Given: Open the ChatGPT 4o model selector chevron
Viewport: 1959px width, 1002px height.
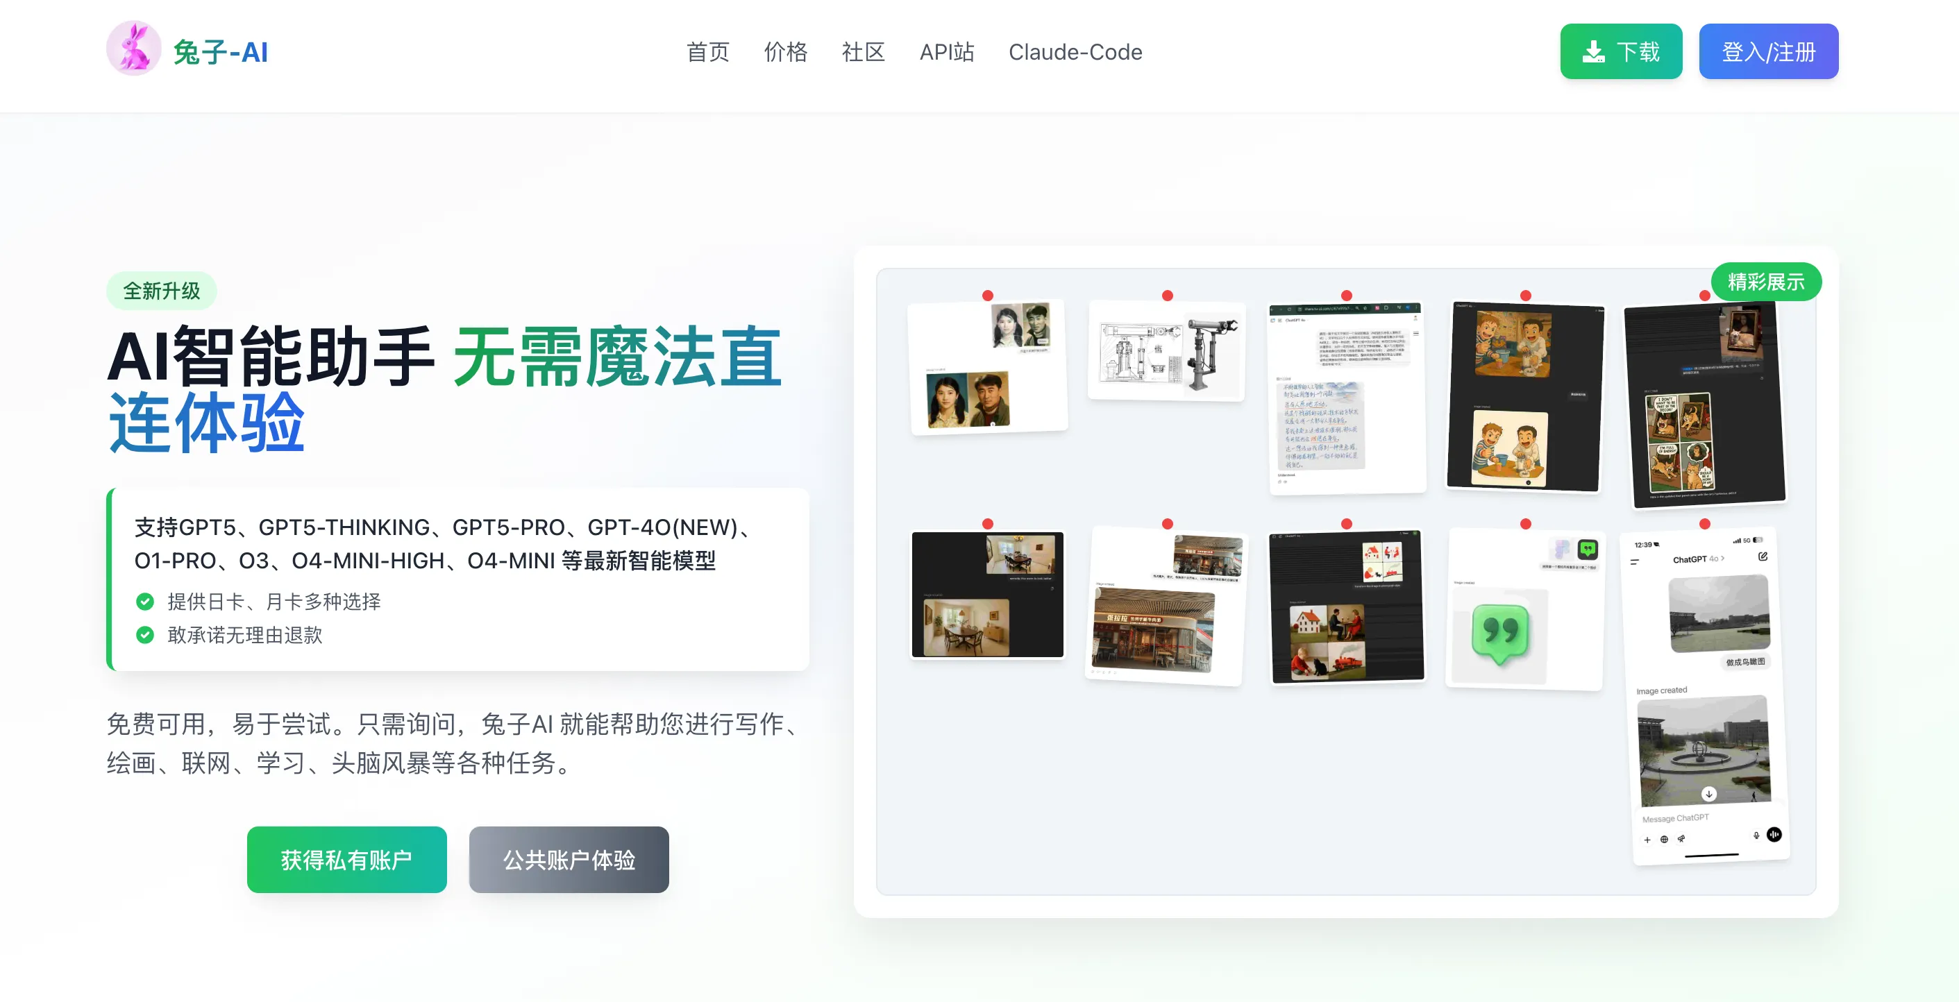Looking at the screenshot, I should point(1723,559).
